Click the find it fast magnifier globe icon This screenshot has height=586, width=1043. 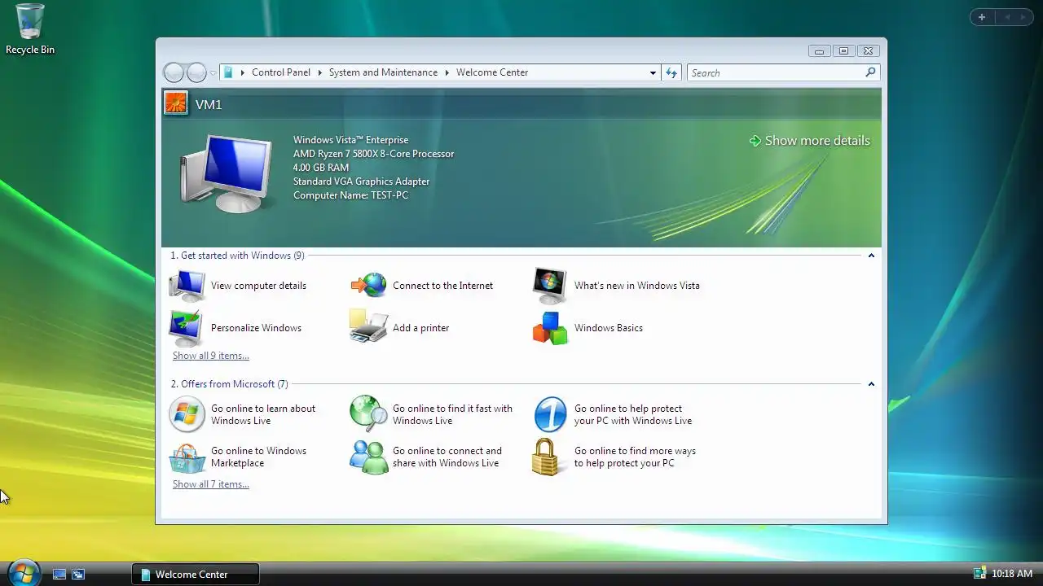click(369, 413)
